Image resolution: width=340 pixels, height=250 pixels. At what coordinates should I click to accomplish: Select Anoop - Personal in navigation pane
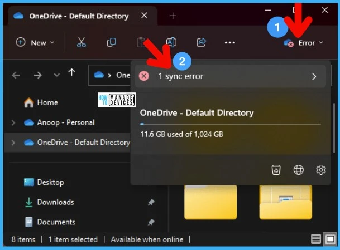coord(67,122)
